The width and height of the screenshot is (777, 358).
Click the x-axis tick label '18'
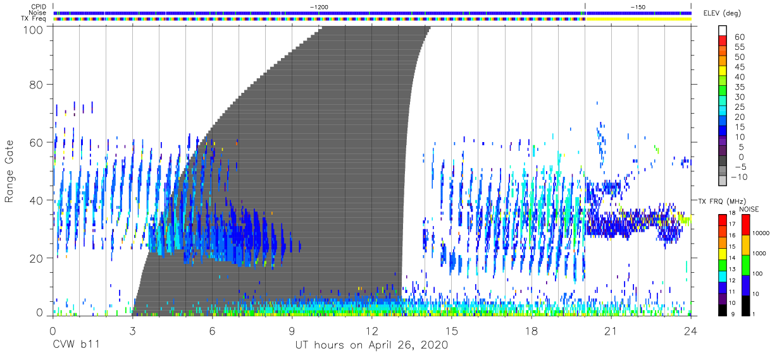pyautogui.click(x=531, y=331)
